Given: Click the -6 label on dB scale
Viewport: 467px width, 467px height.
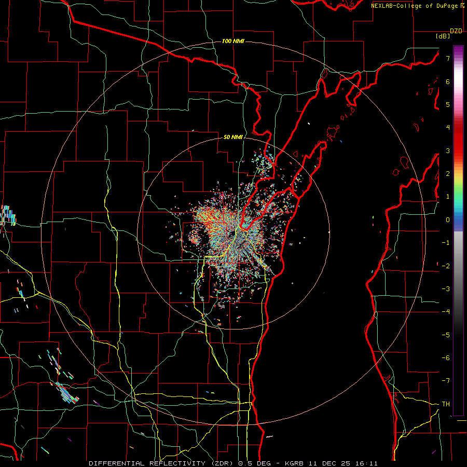Looking at the screenshot, I should point(446,358).
